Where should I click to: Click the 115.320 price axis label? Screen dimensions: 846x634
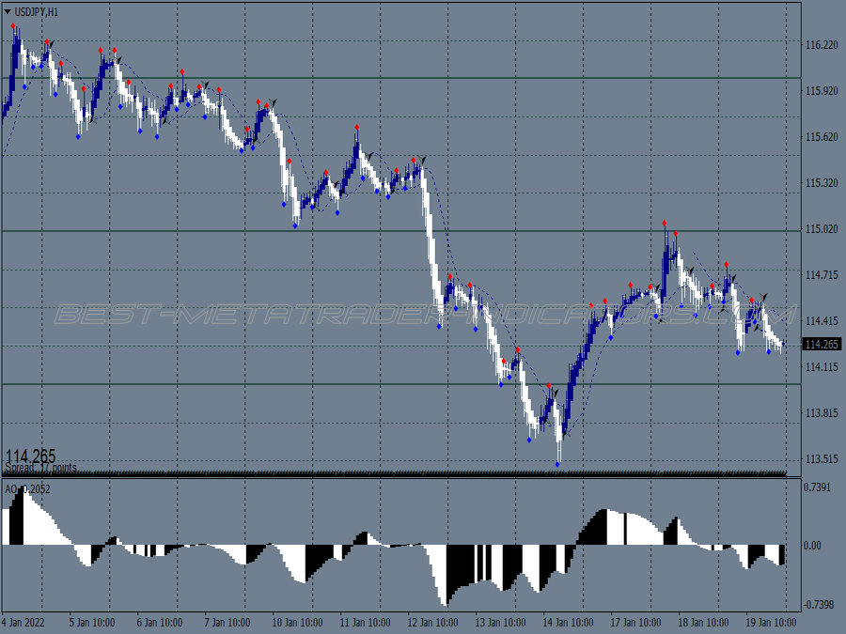(822, 183)
